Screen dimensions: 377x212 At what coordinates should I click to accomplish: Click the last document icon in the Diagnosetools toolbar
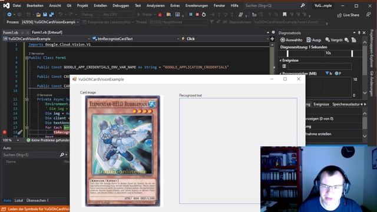pyautogui.click(x=353, y=40)
